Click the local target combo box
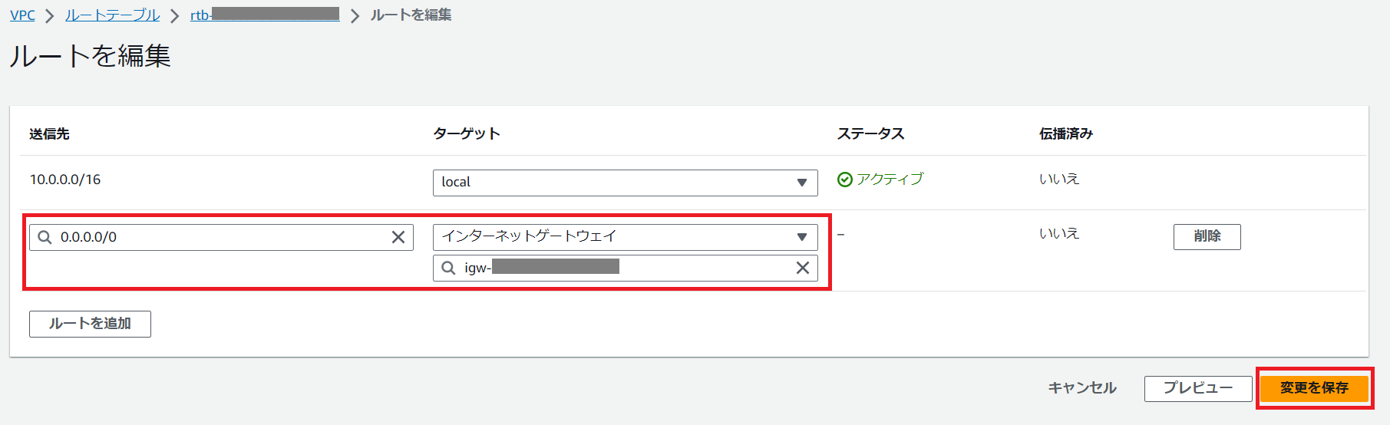This screenshot has width=1390, height=425. click(614, 183)
